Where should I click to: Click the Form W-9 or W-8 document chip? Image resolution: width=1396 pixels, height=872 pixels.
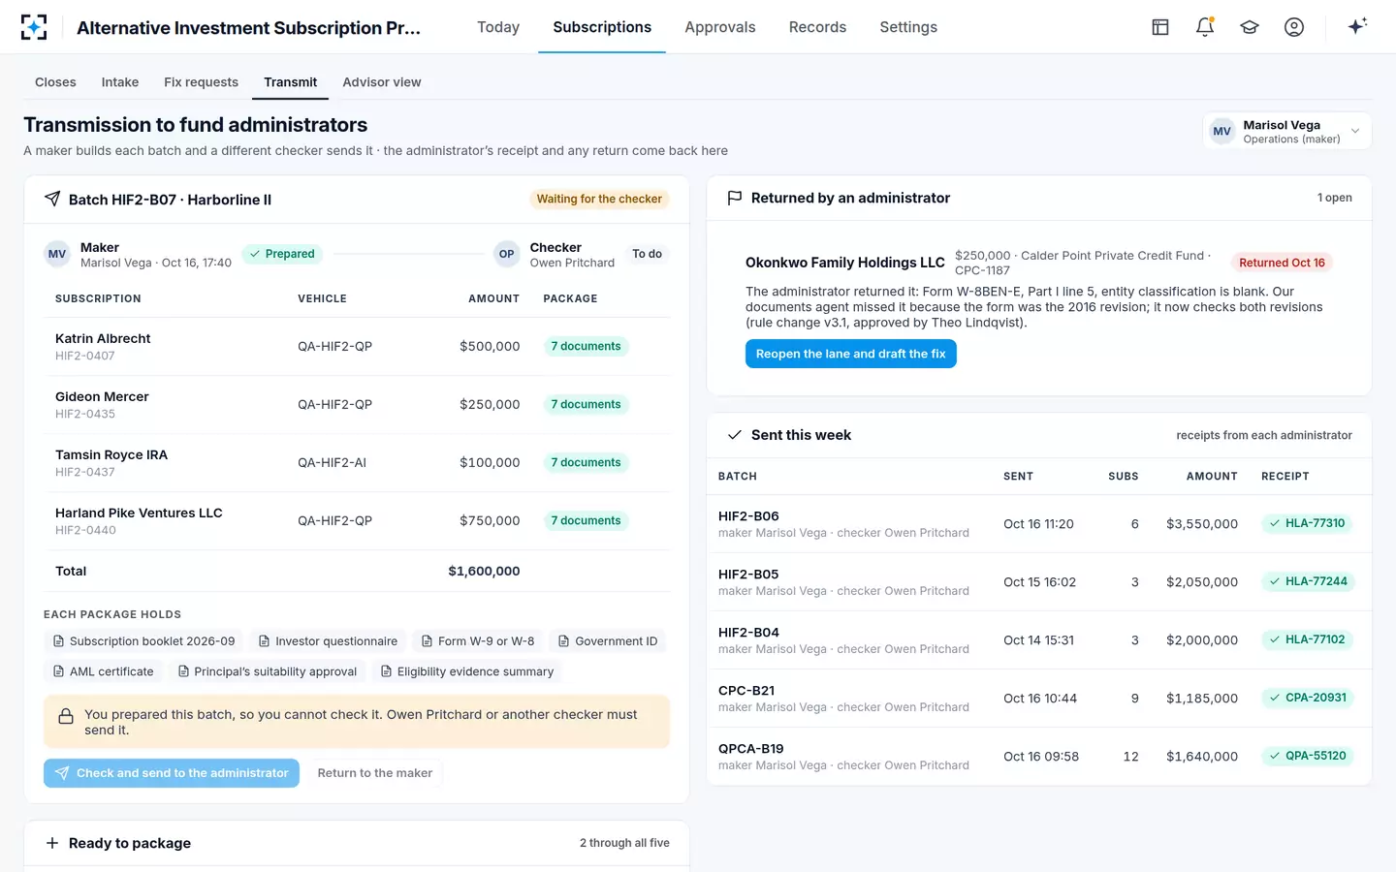point(477,641)
